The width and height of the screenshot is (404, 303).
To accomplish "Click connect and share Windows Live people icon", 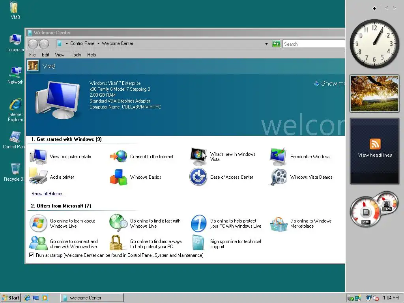I will [x=38, y=243].
